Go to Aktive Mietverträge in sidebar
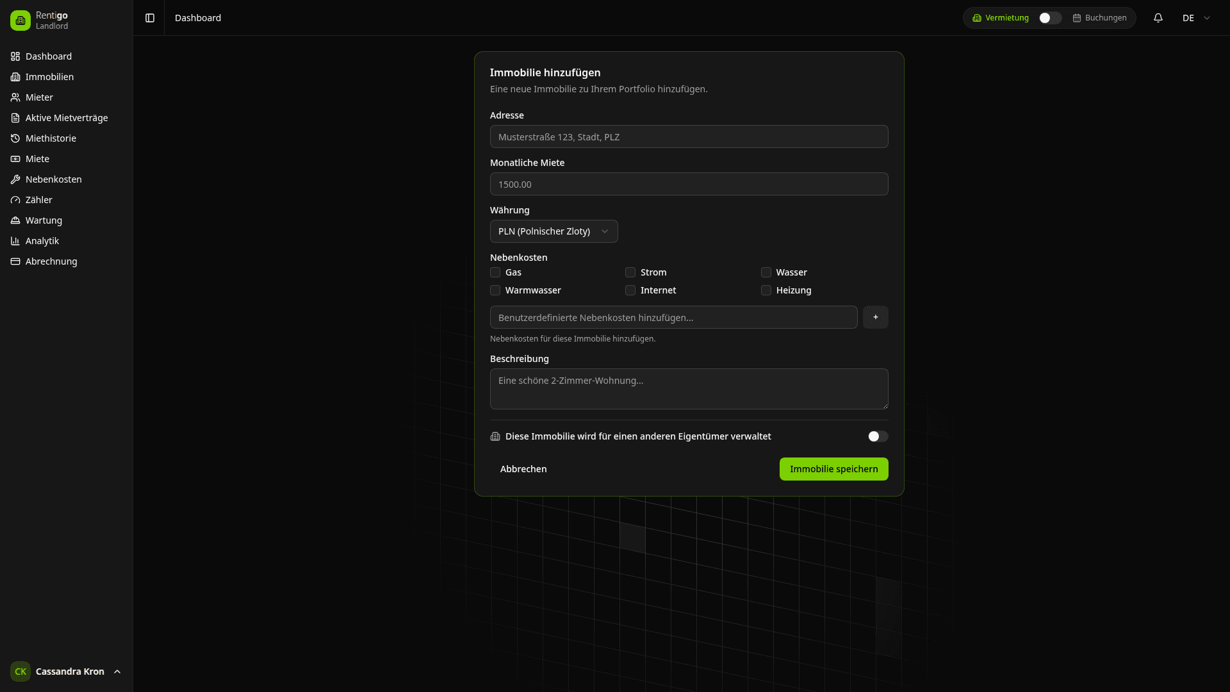 67,118
